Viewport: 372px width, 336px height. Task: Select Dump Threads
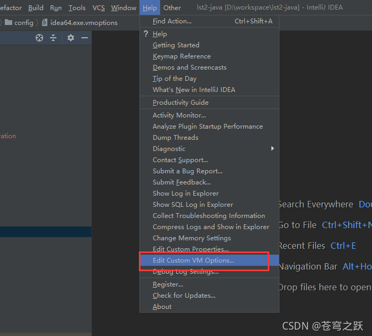tap(209, 138)
